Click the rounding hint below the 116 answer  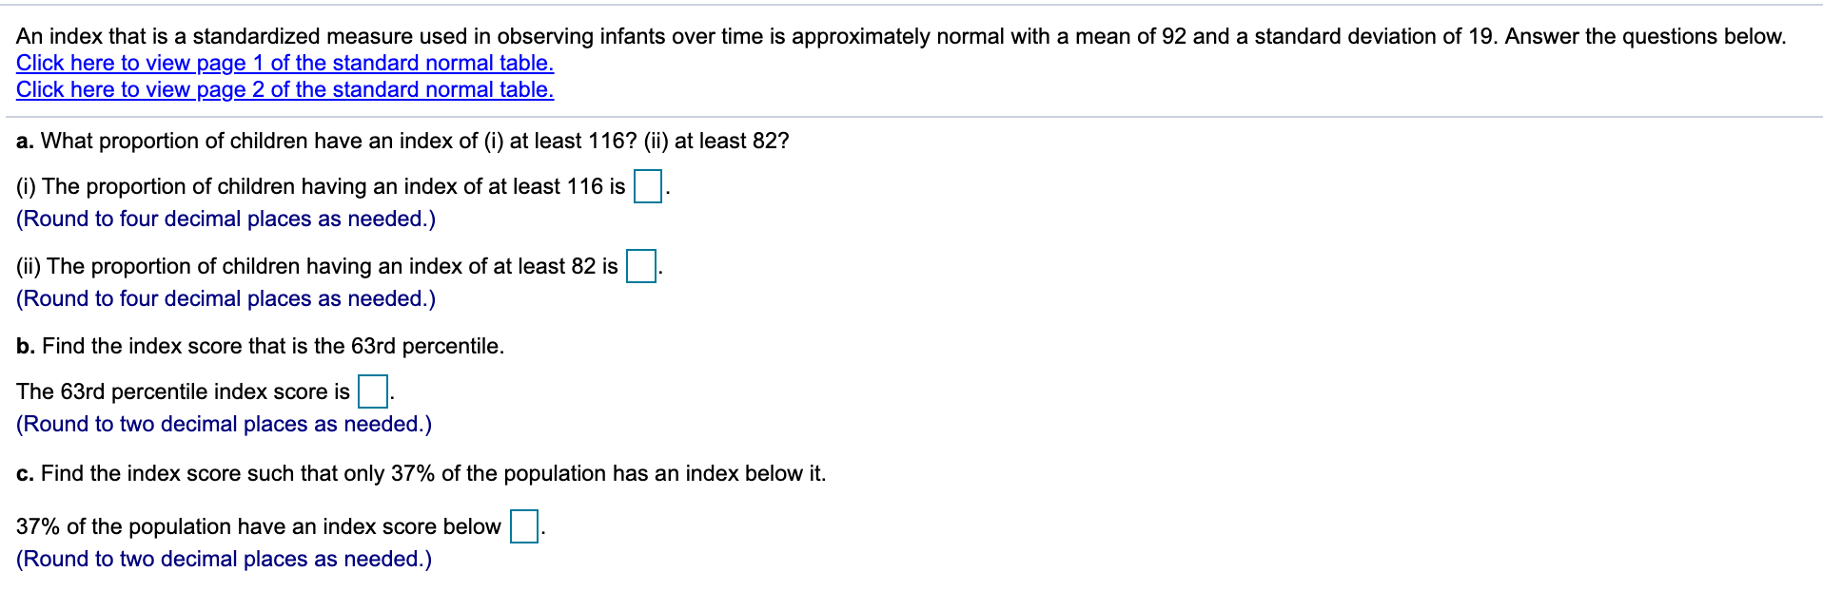coord(225,219)
